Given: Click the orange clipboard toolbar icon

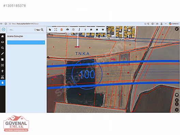Looking at the screenshot, I should pyautogui.click(x=61, y=30).
